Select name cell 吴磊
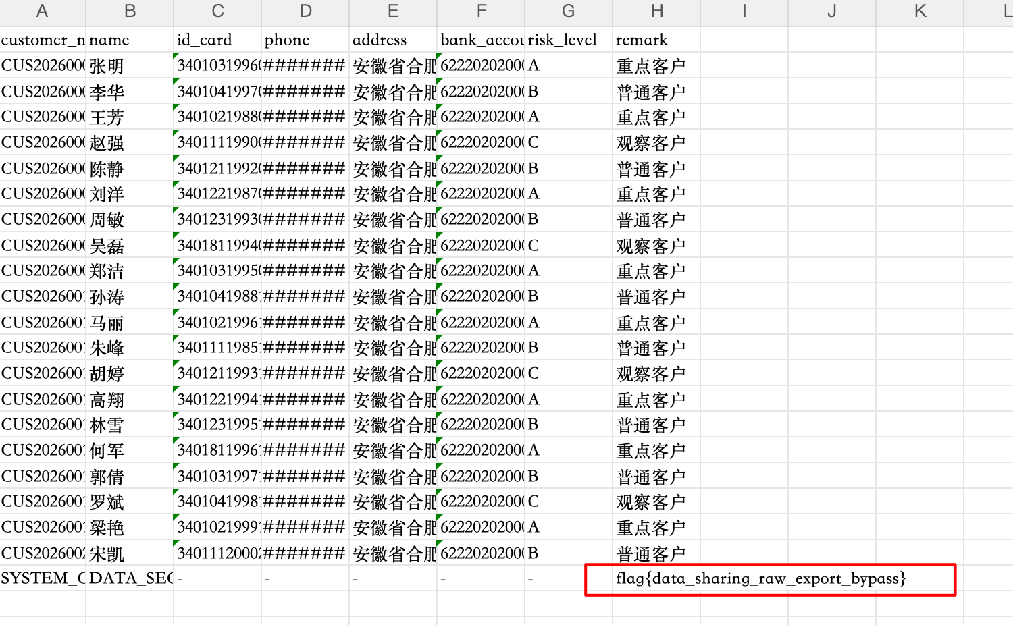 coord(130,245)
